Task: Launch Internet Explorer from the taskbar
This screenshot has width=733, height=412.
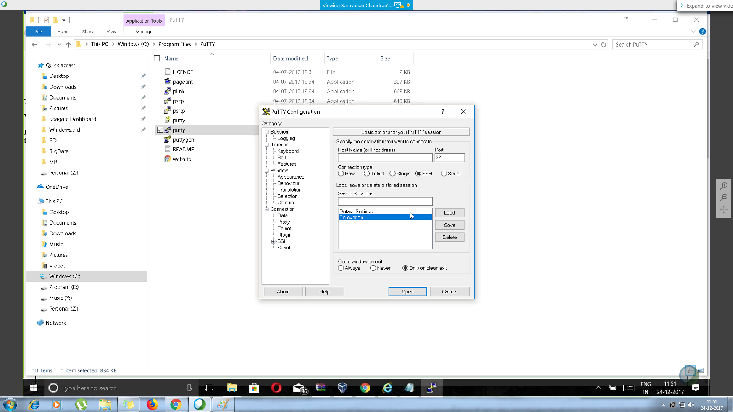Action: [387, 388]
